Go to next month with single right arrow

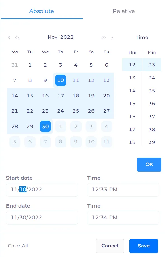[x=112, y=38]
